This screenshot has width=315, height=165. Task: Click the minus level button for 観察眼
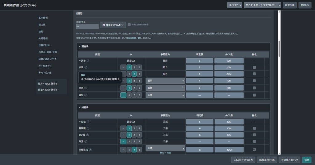(123, 128)
